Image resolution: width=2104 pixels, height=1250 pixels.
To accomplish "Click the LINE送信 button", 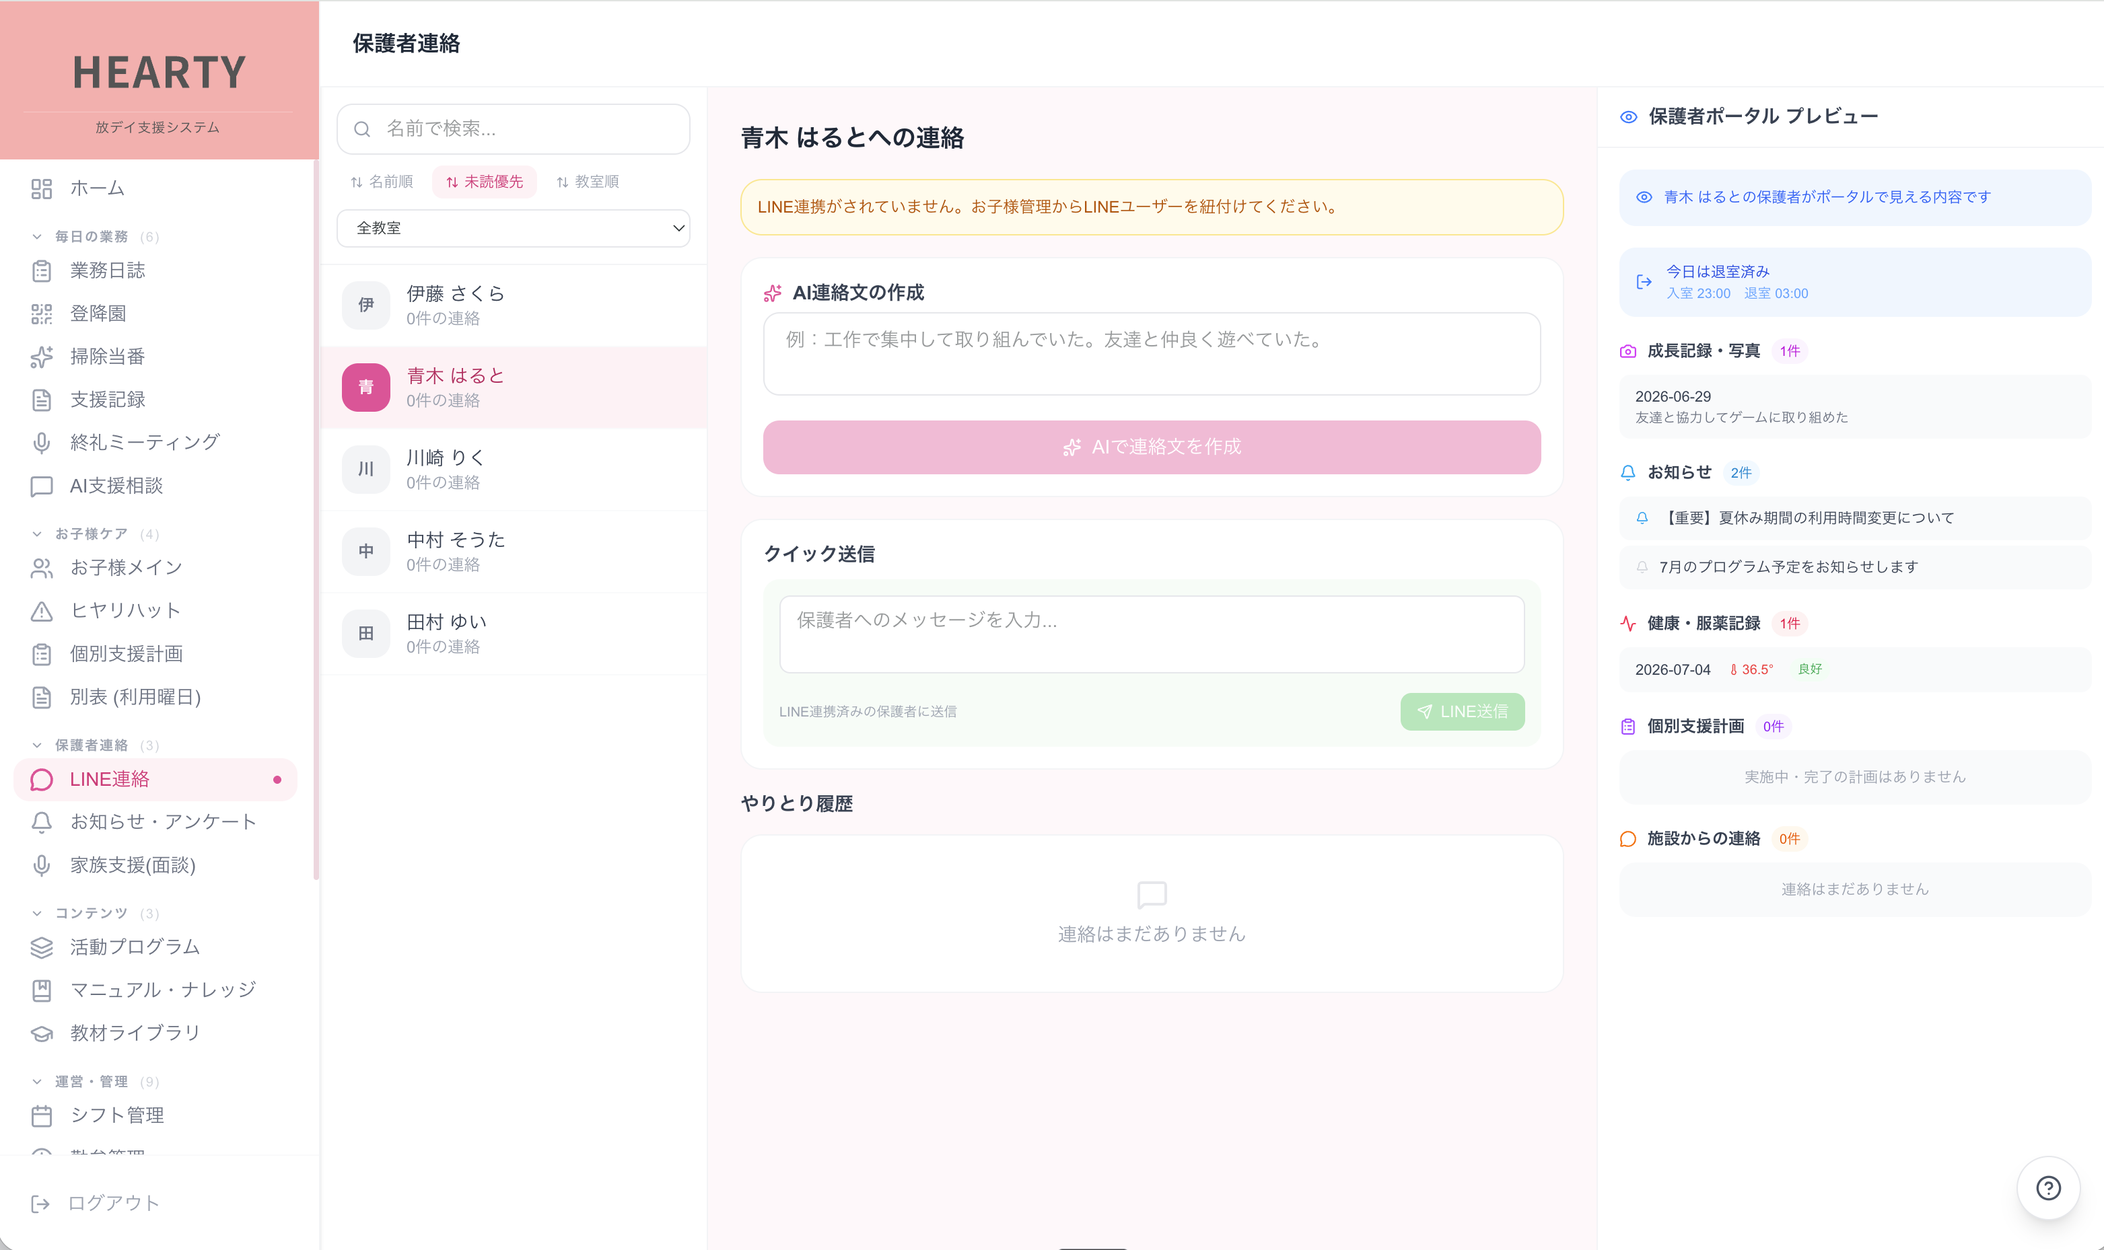I will [1462, 712].
